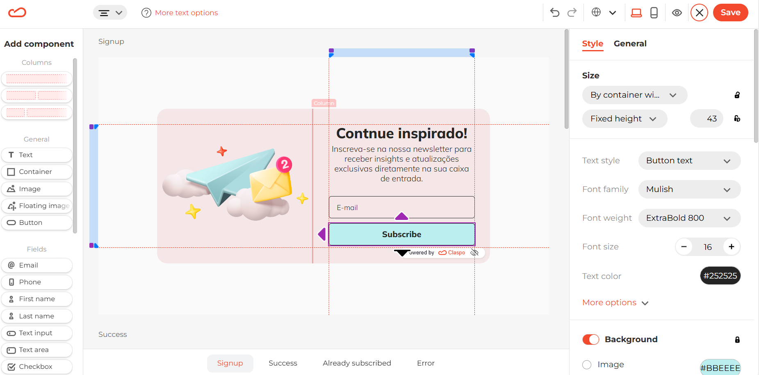Open the Already subscribed view tab

point(357,363)
